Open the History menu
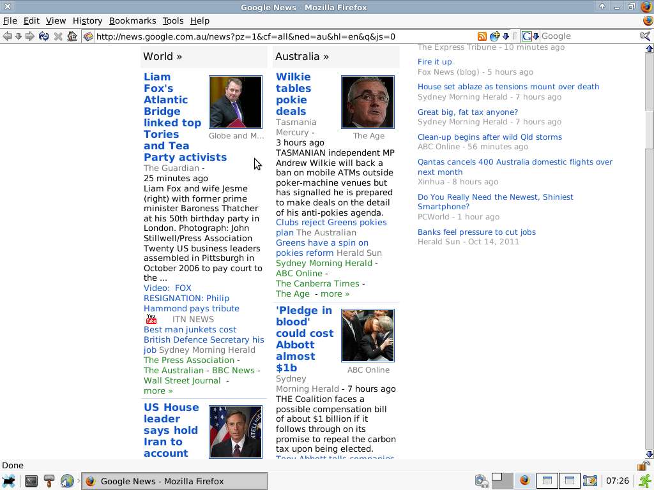Screen dimensions: 654x490 (87, 21)
